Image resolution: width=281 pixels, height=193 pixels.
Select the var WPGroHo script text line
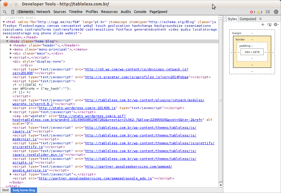tap(42, 89)
